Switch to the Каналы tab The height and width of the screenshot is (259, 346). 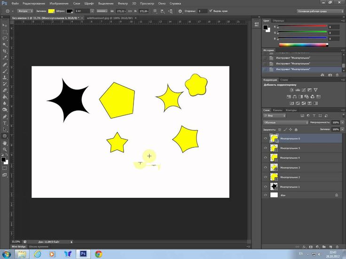click(x=278, y=110)
